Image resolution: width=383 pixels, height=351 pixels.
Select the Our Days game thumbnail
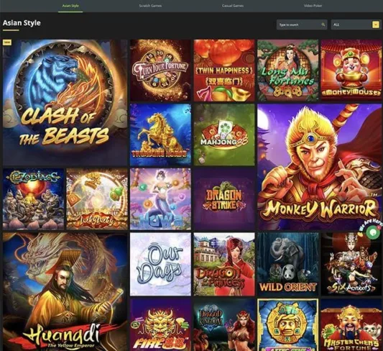pos(160,264)
